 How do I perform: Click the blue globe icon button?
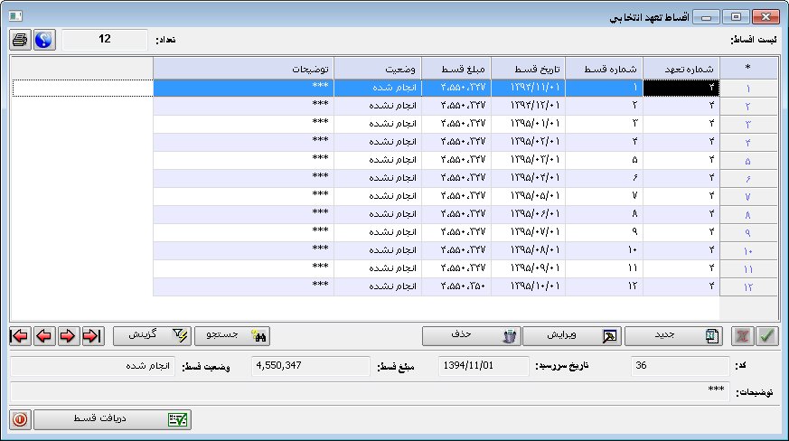point(44,40)
